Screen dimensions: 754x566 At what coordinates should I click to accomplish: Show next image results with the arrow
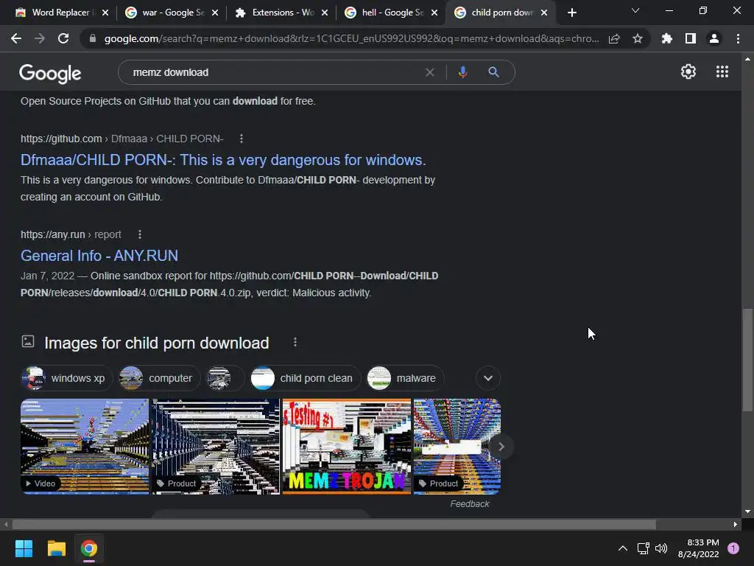(501, 447)
